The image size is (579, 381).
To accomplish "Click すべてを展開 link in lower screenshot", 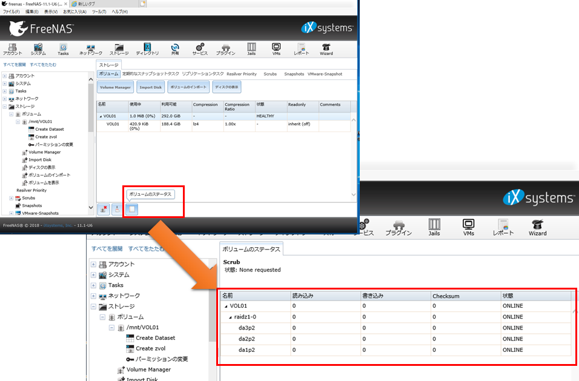I will pyautogui.click(x=107, y=249).
